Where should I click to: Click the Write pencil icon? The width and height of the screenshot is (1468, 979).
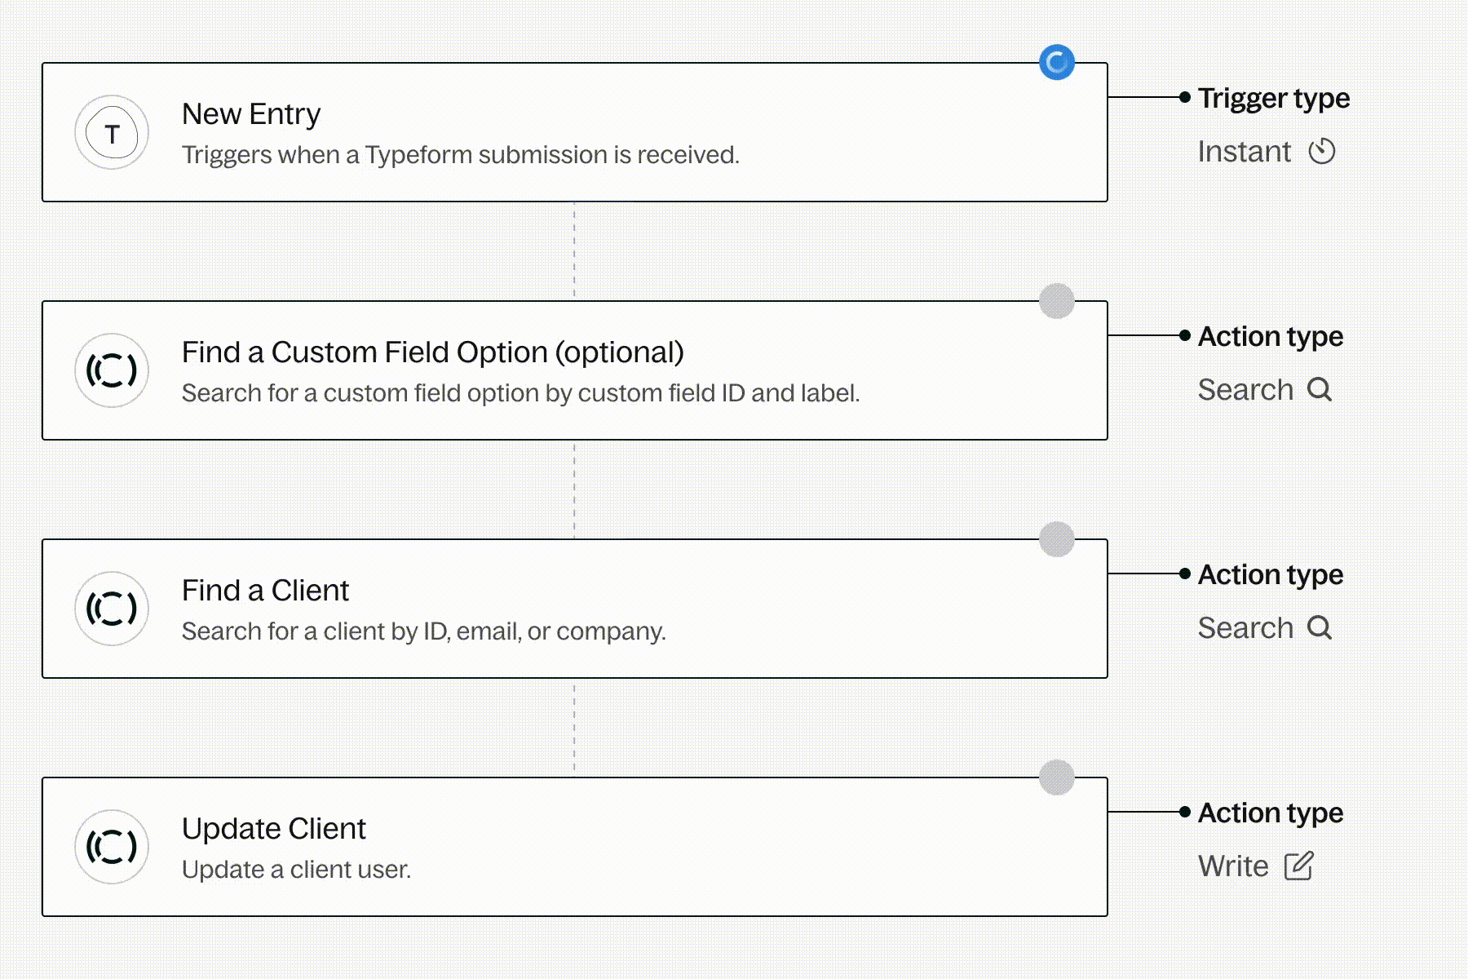click(x=1298, y=866)
